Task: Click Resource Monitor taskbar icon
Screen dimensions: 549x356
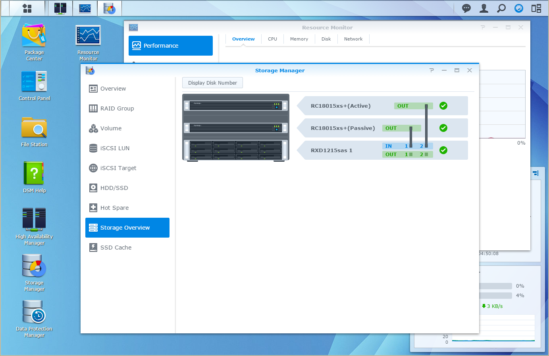Action: pos(85,8)
